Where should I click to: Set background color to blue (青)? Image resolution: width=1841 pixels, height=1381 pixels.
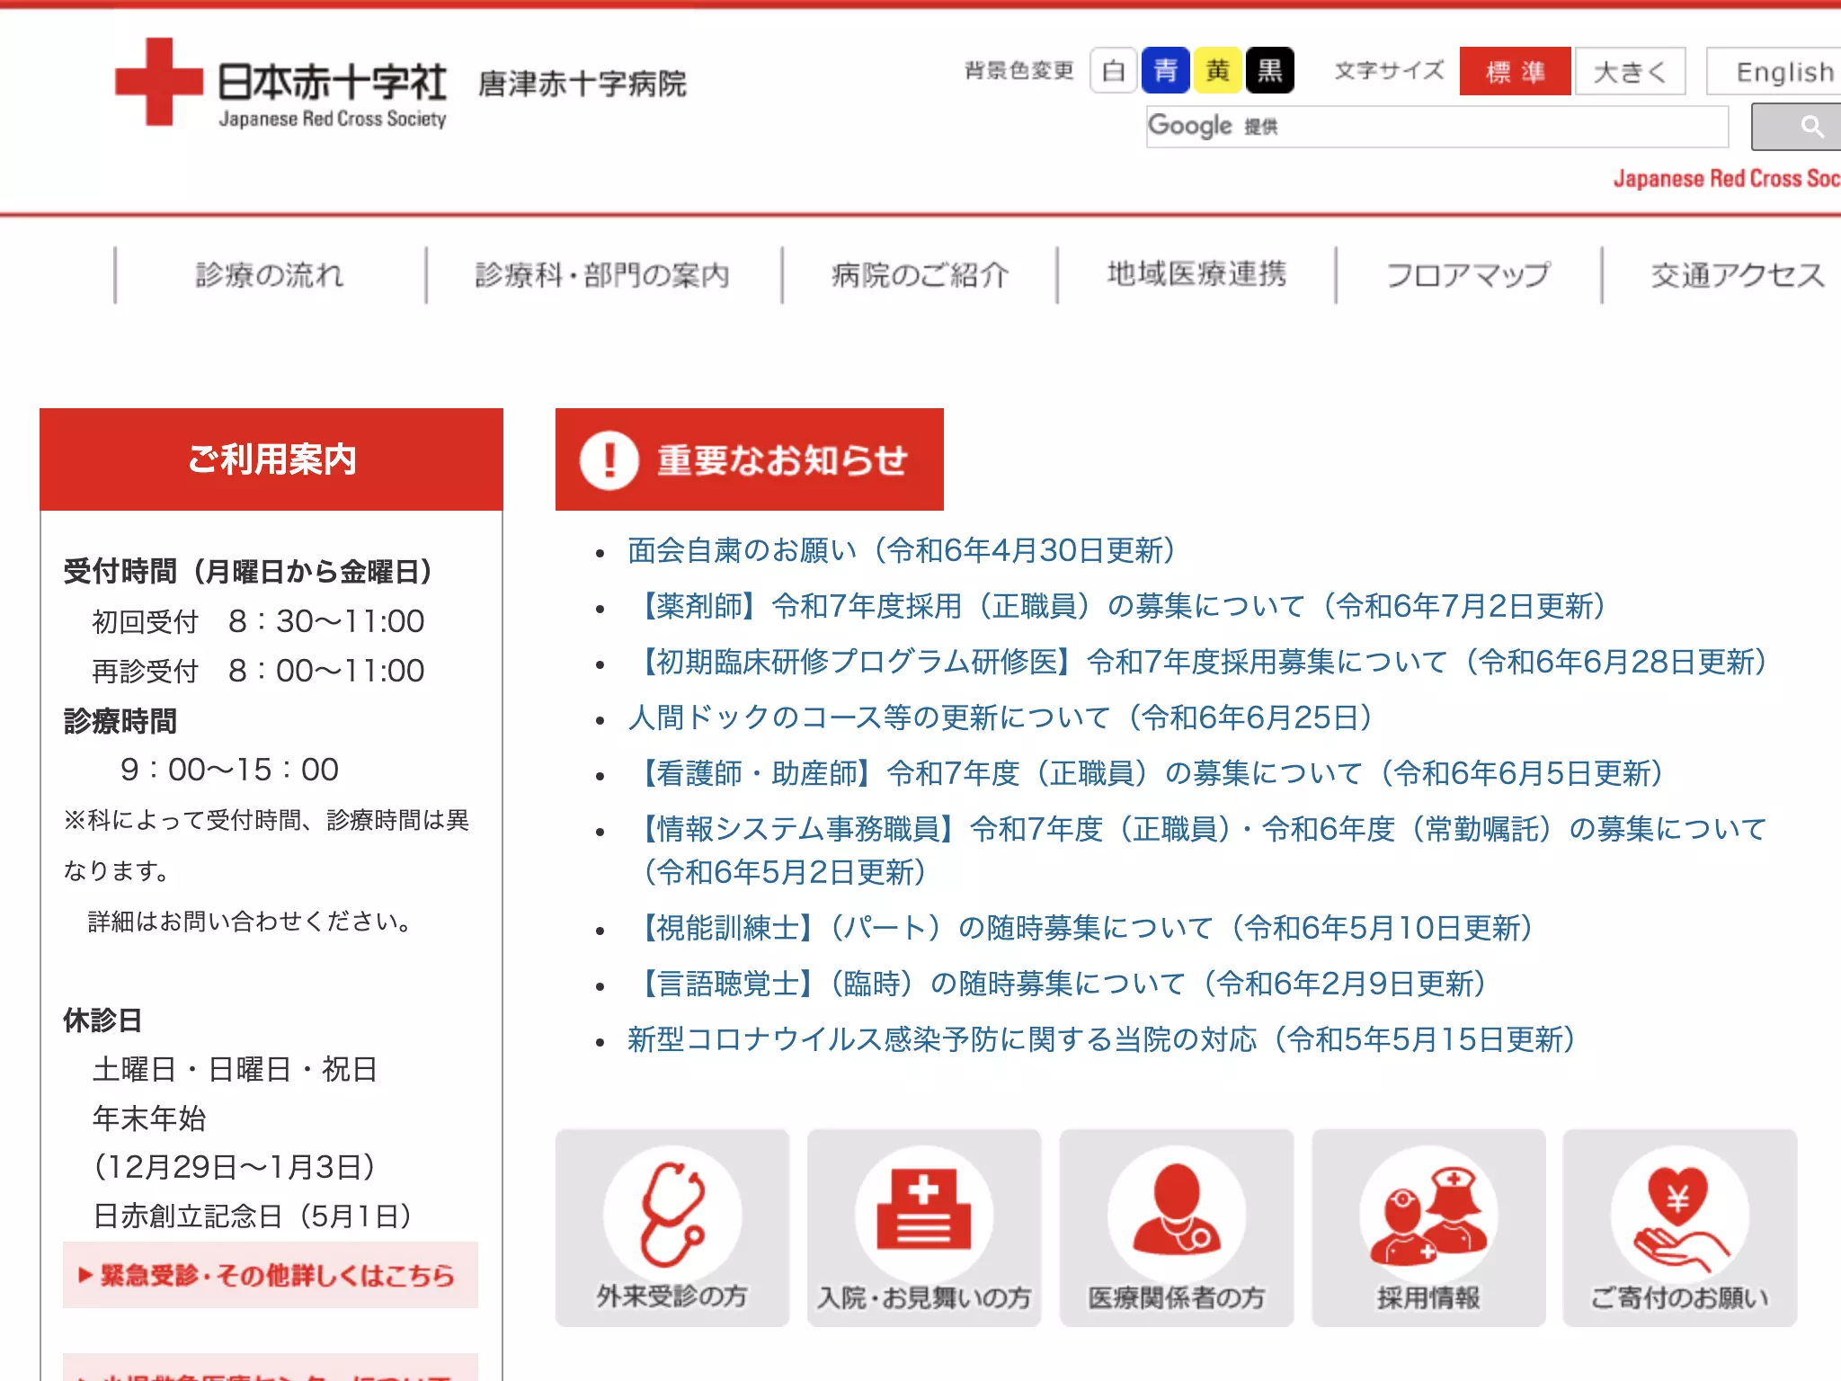(1165, 70)
